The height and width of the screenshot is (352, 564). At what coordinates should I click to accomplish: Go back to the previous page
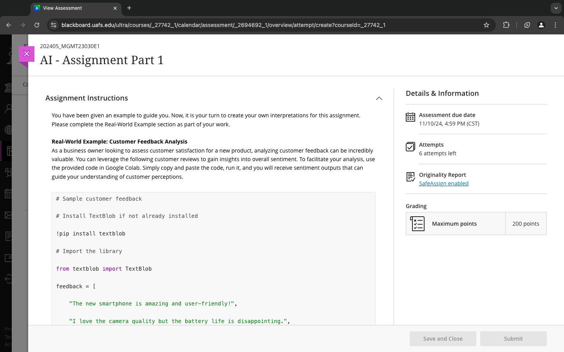pos(9,25)
